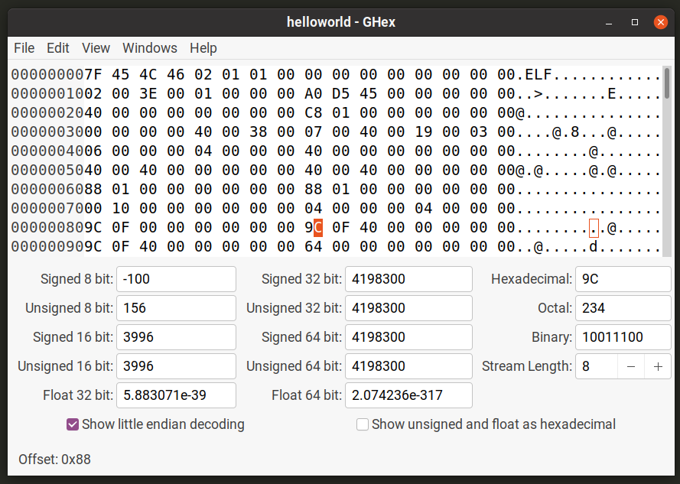Click the Float 64 bit value field
The height and width of the screenshot is (484, 680).
(x=408, y=395)
